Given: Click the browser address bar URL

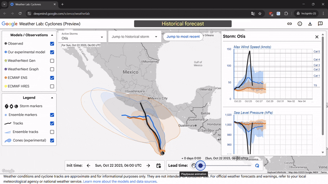Looking at the screenshot, I should pos(61,13).
